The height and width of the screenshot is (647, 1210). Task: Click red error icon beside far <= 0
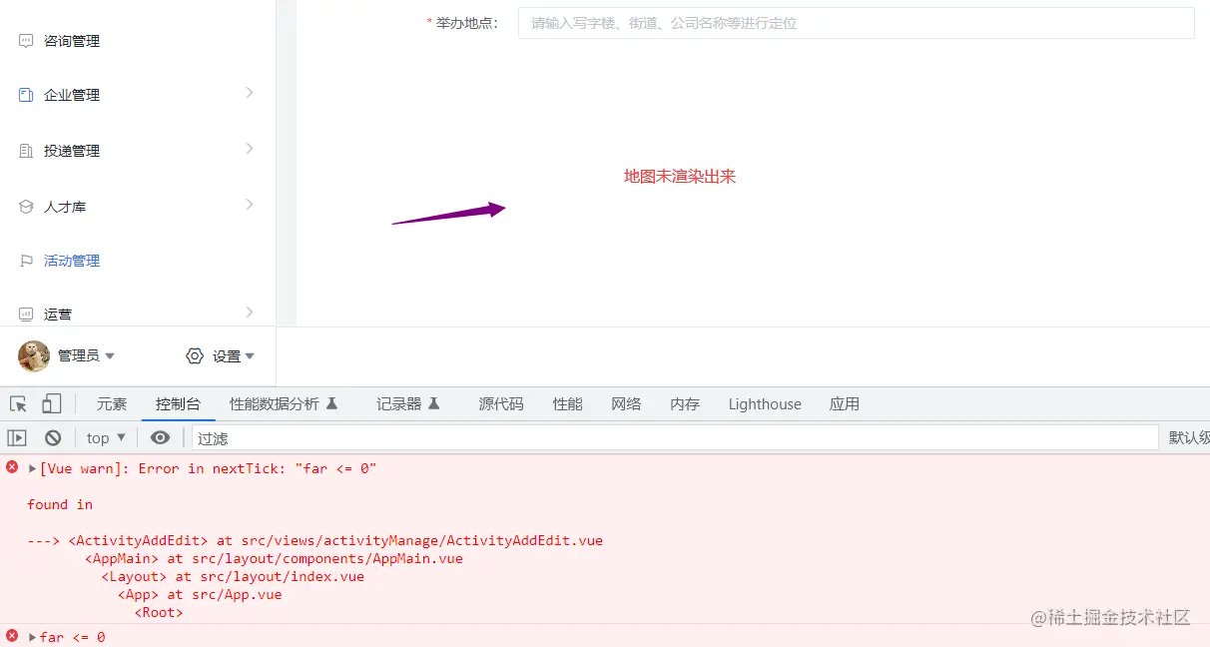click(12, 636)
